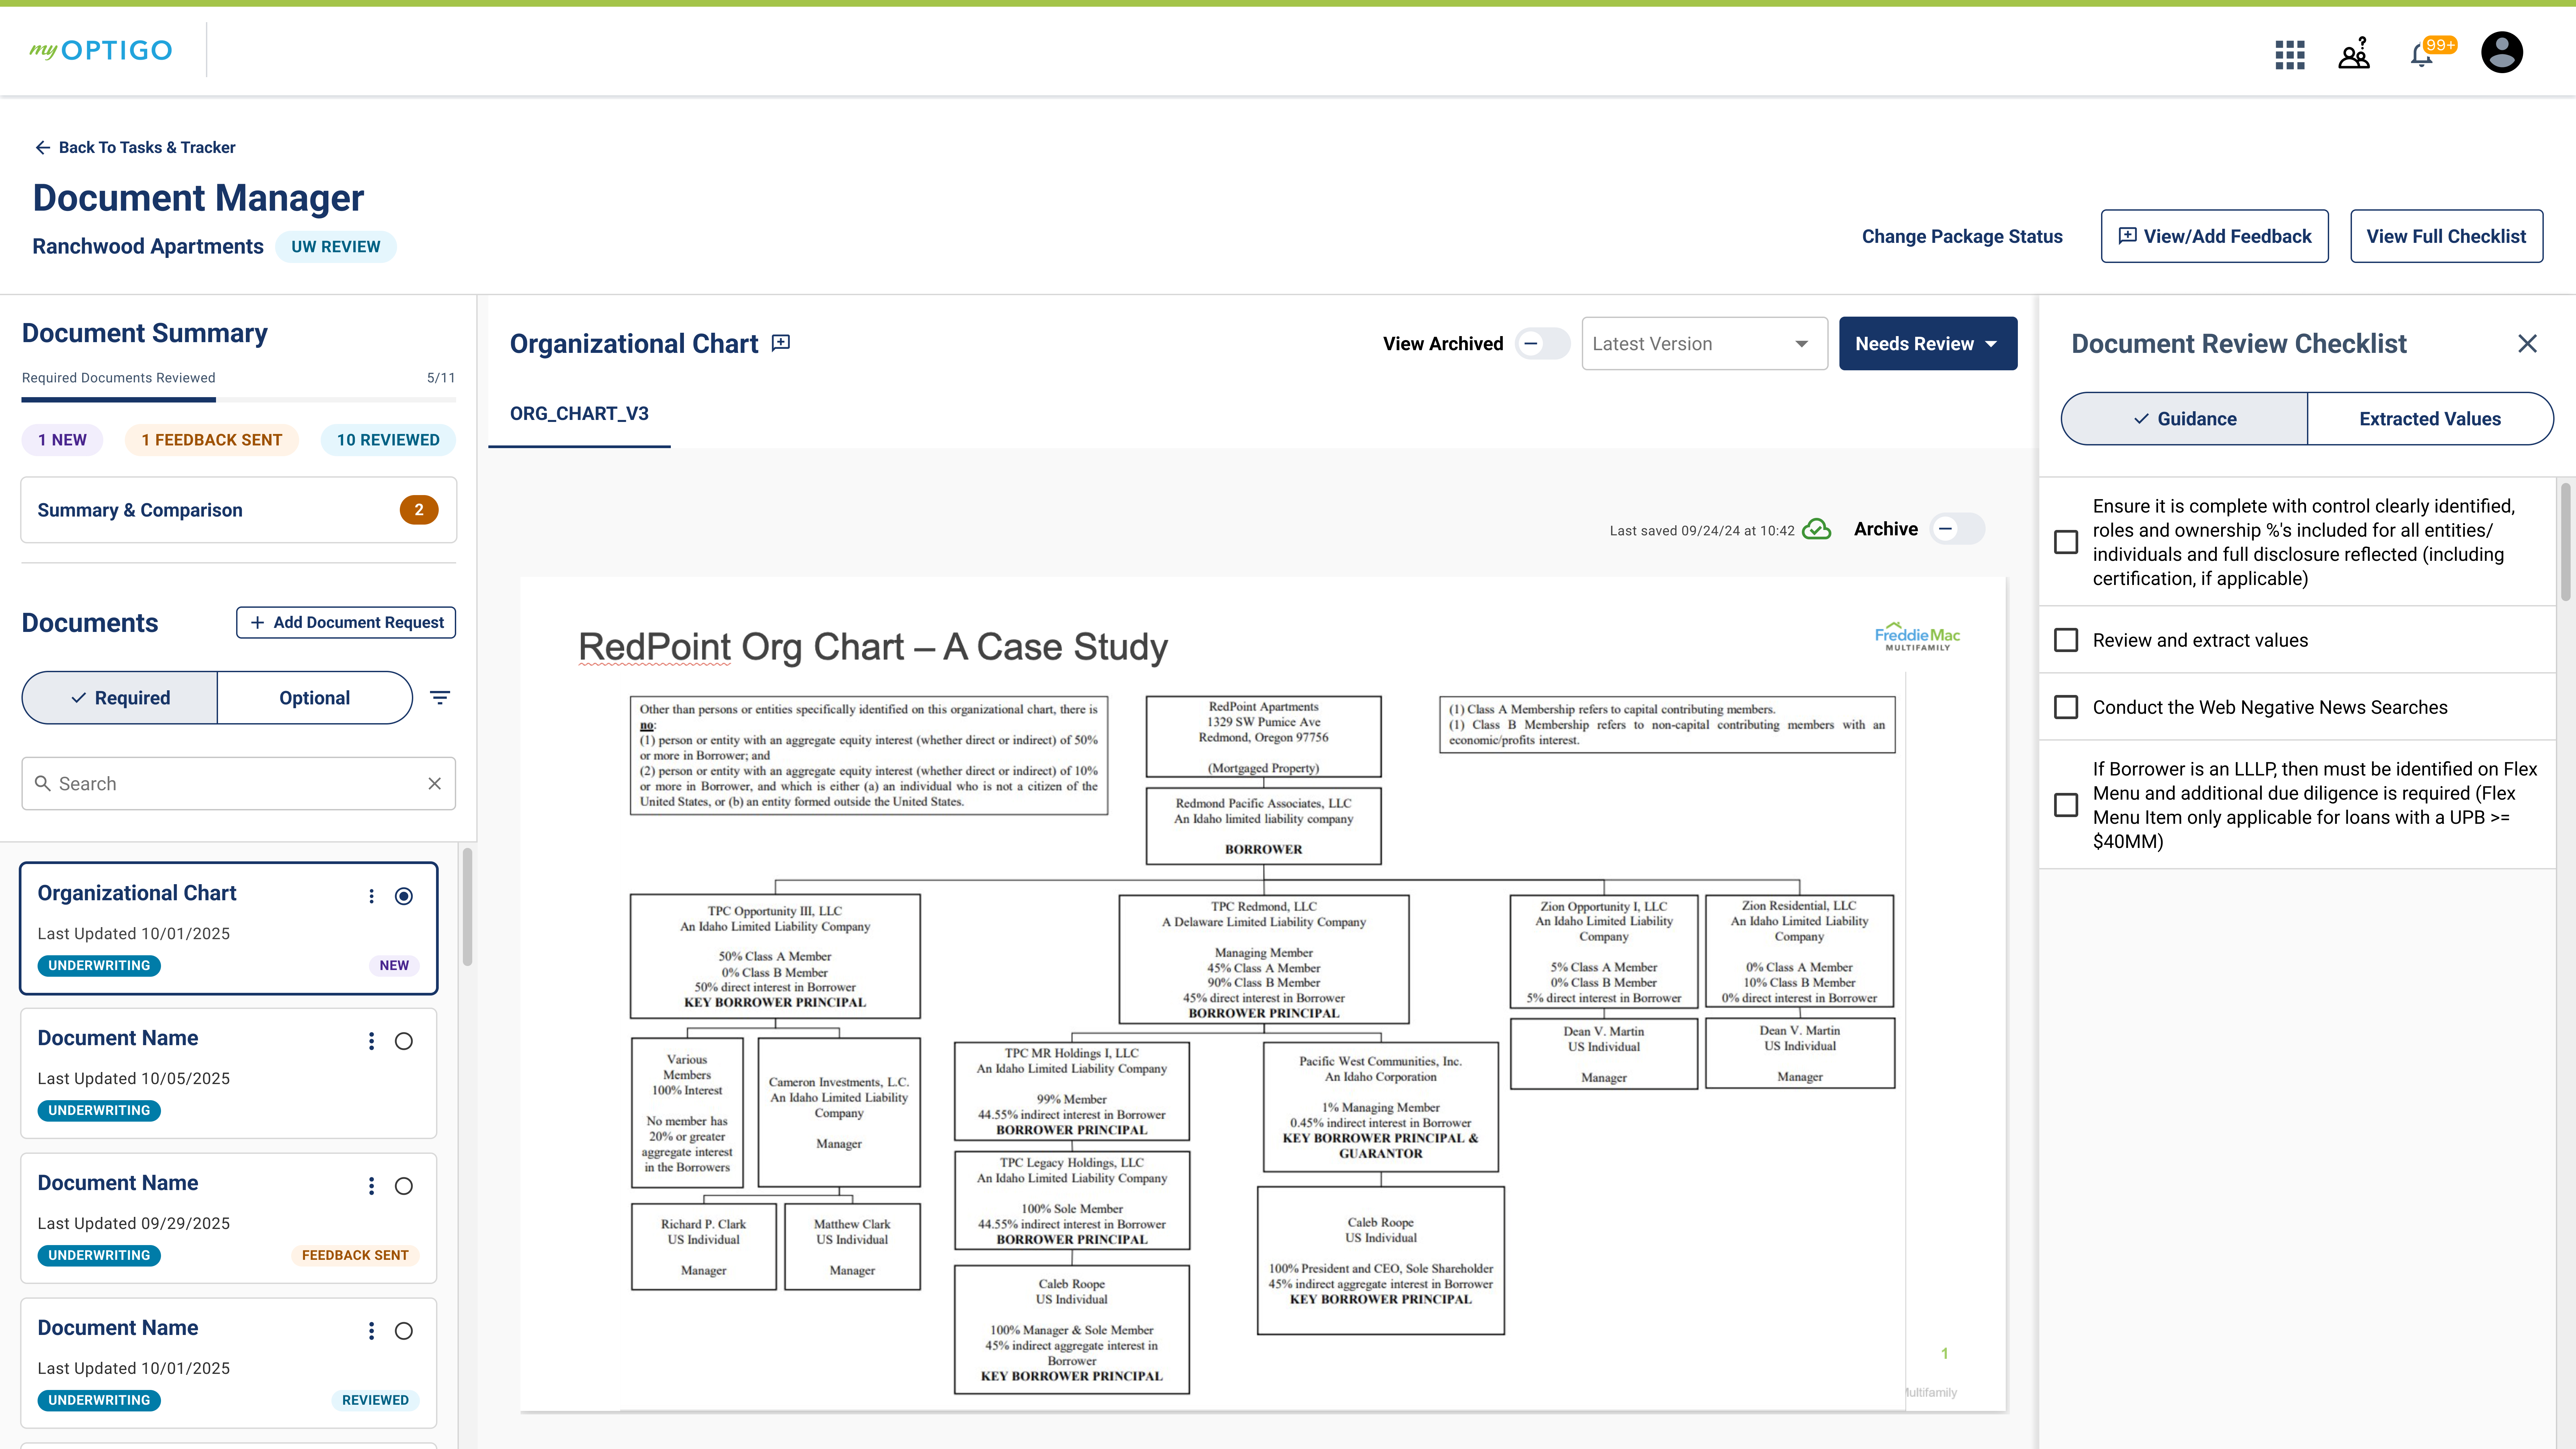Click the org chart document preview

point(1263,994)
